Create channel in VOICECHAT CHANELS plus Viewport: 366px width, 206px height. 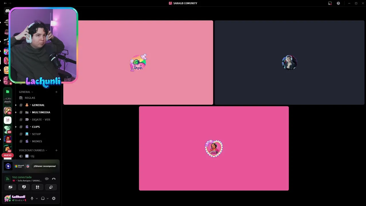56,150
